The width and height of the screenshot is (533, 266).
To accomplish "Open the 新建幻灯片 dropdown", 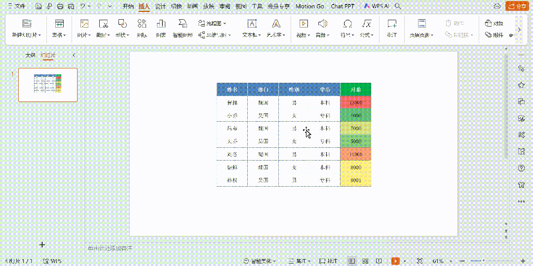I will click(27, 35).
